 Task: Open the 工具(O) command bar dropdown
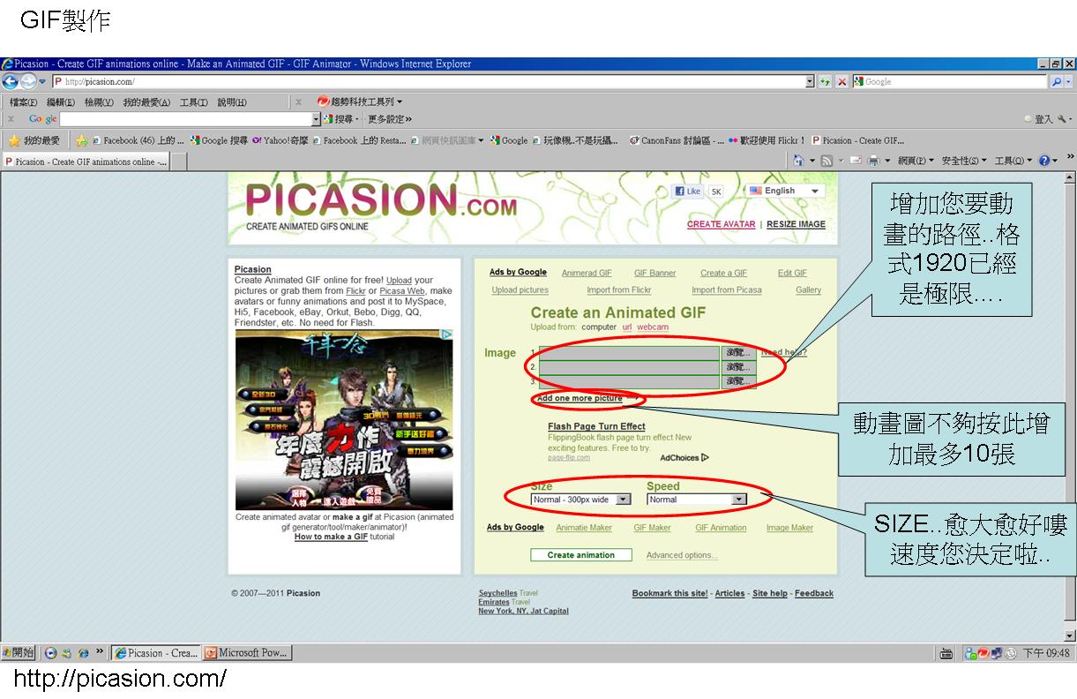[1013, 161]
